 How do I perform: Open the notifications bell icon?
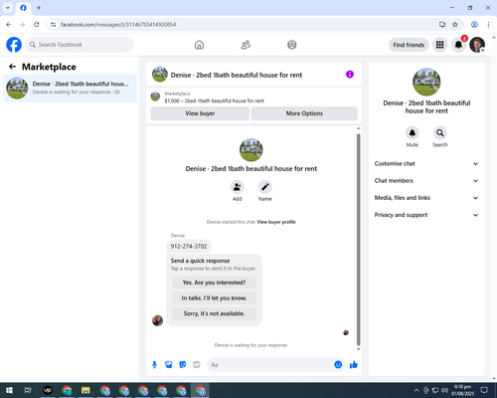tap(458, 45)
